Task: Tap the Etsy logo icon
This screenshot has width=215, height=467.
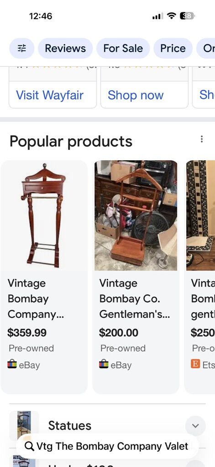Action: click(x=195, y=364)
